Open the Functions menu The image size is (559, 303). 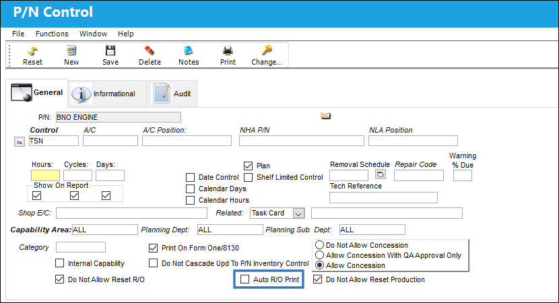click(x=52, y=34)
